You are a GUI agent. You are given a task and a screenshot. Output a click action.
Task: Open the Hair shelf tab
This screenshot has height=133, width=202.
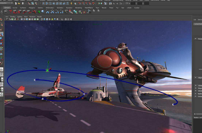point(123,8)
